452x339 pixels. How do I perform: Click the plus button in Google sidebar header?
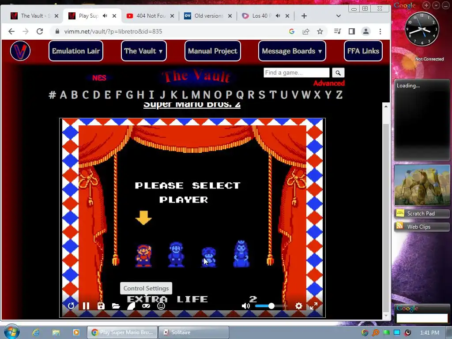coord(426,5)
